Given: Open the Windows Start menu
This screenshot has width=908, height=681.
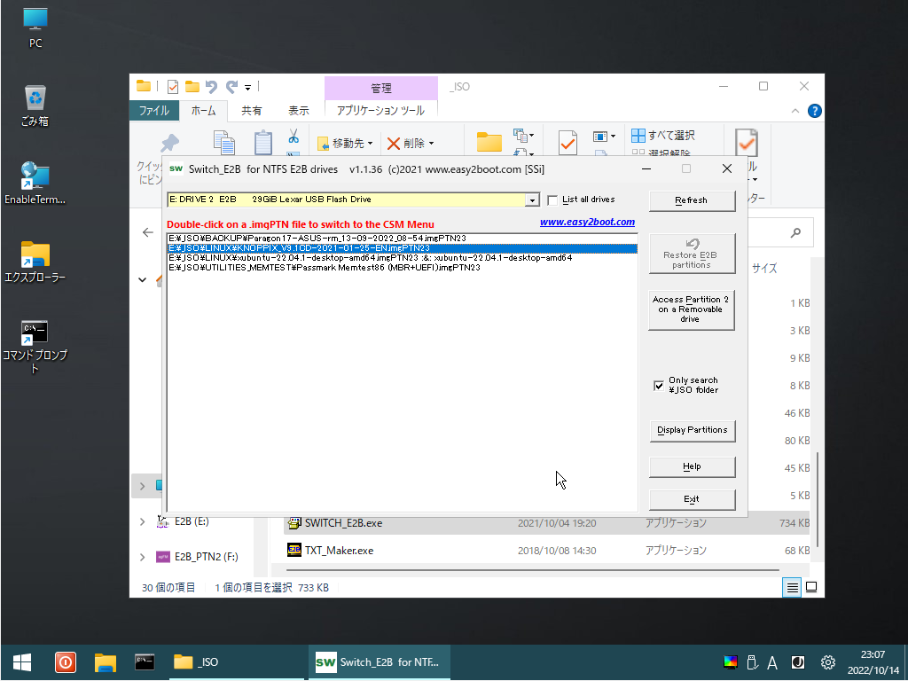Looking at the screenshot, I should click(22, 661).
